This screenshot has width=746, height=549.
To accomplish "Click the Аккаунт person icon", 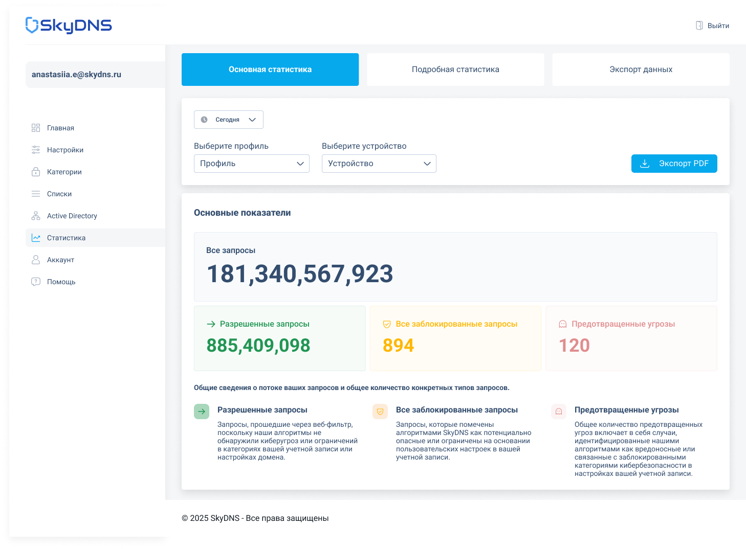I will tap(36, 260).
